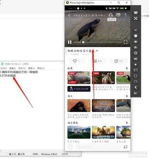149x159 pixels.
Task: Click the fullscreen expand arrows in sidebar
Action: (135, 18)
